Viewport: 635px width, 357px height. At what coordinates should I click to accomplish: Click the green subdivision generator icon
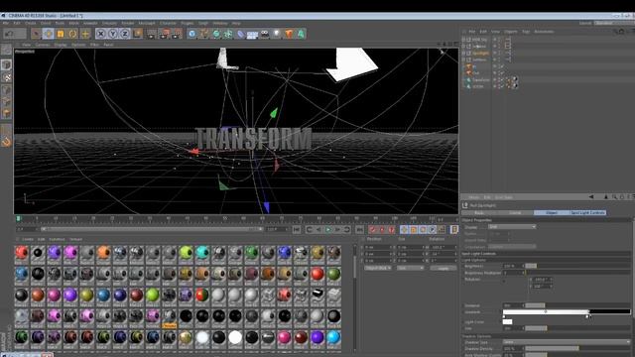[x=216, y=34]
